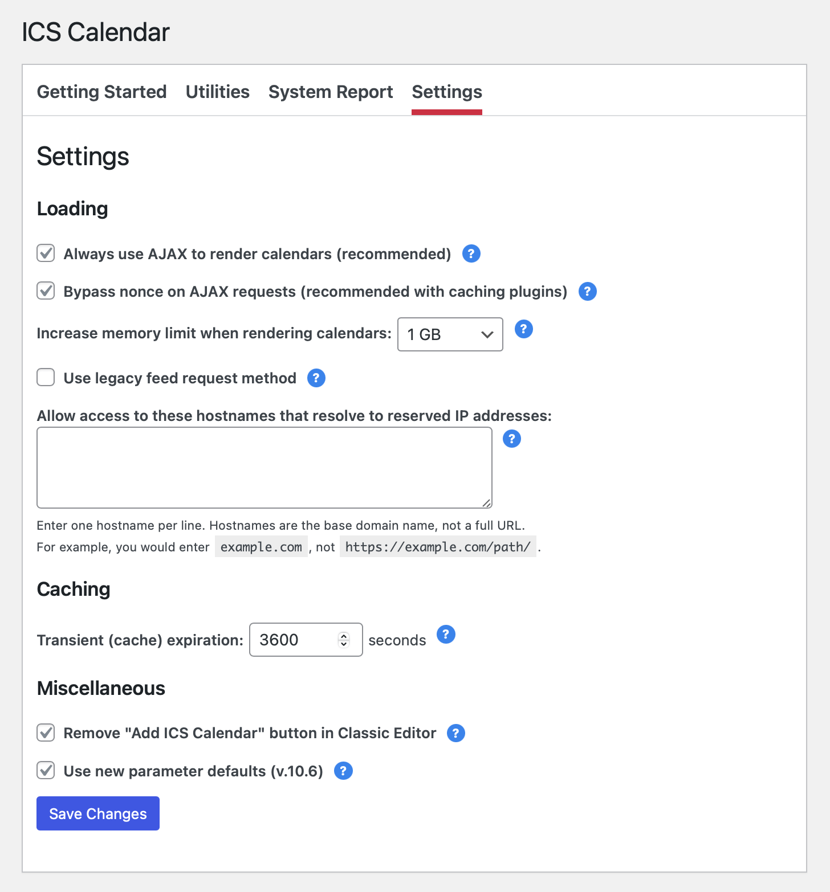Click help icon for Always use AJAX option
This screenshot has height=892, width=830.
point(471,253)
